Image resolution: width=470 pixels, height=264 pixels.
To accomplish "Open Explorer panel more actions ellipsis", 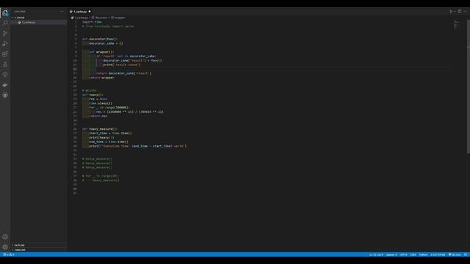I will coord(62,12).
